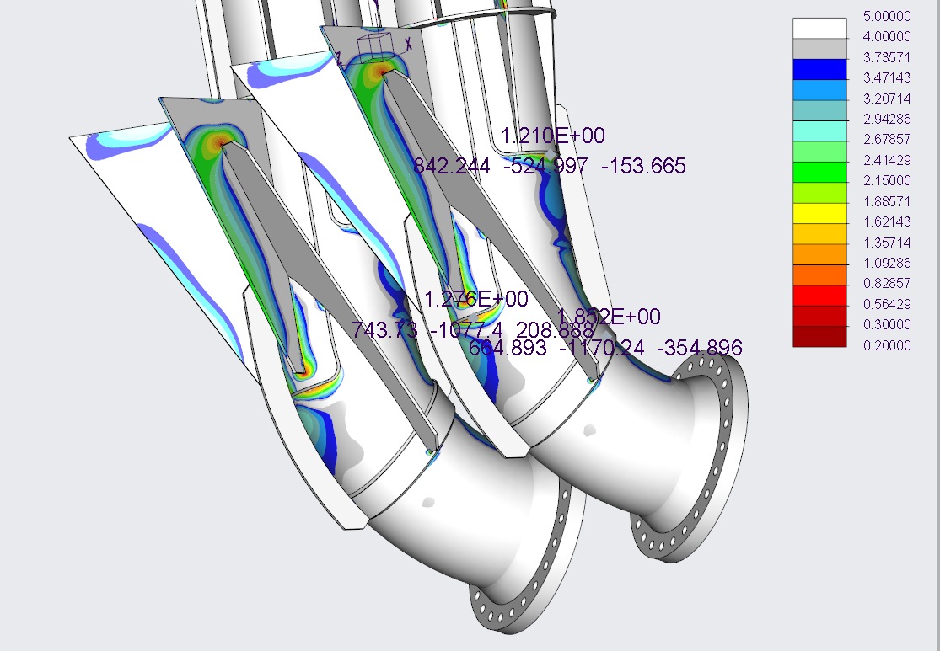Select the legend value 1.09286

(887, 263)
